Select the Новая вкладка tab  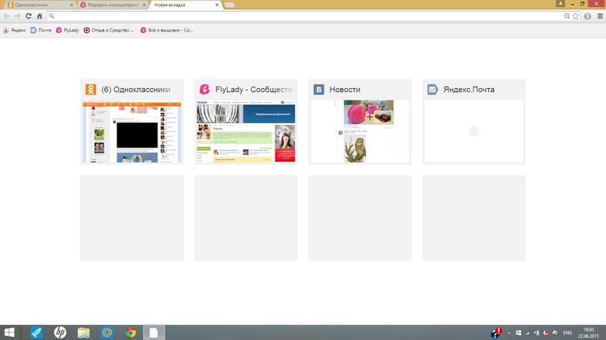tap(186, 5)
